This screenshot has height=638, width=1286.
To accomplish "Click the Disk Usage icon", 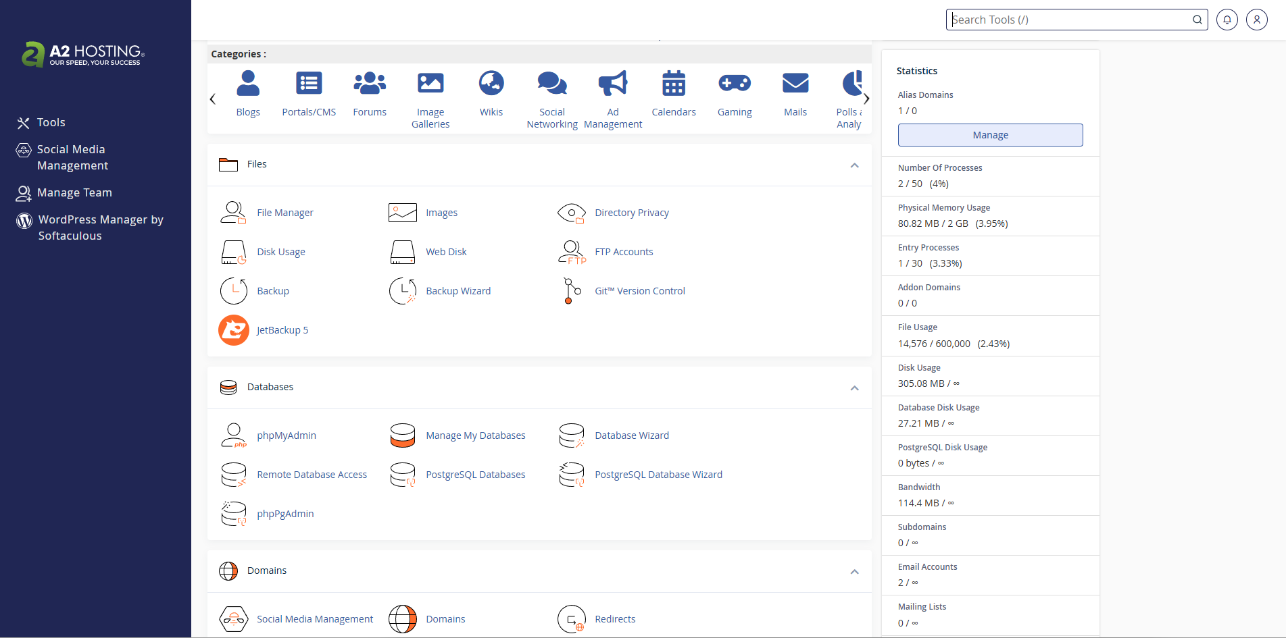I will tap(233, 252).
